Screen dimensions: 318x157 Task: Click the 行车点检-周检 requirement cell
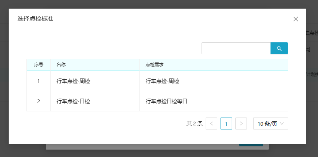pos(214,81)
